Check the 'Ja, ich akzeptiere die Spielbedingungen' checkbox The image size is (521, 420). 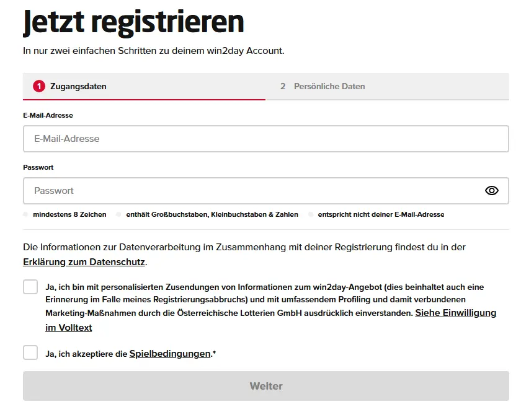point(29,352)
